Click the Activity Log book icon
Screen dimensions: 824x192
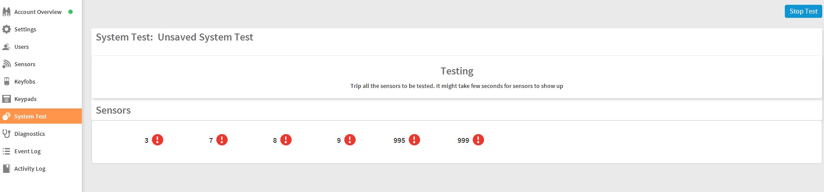(x=7, y=168)
